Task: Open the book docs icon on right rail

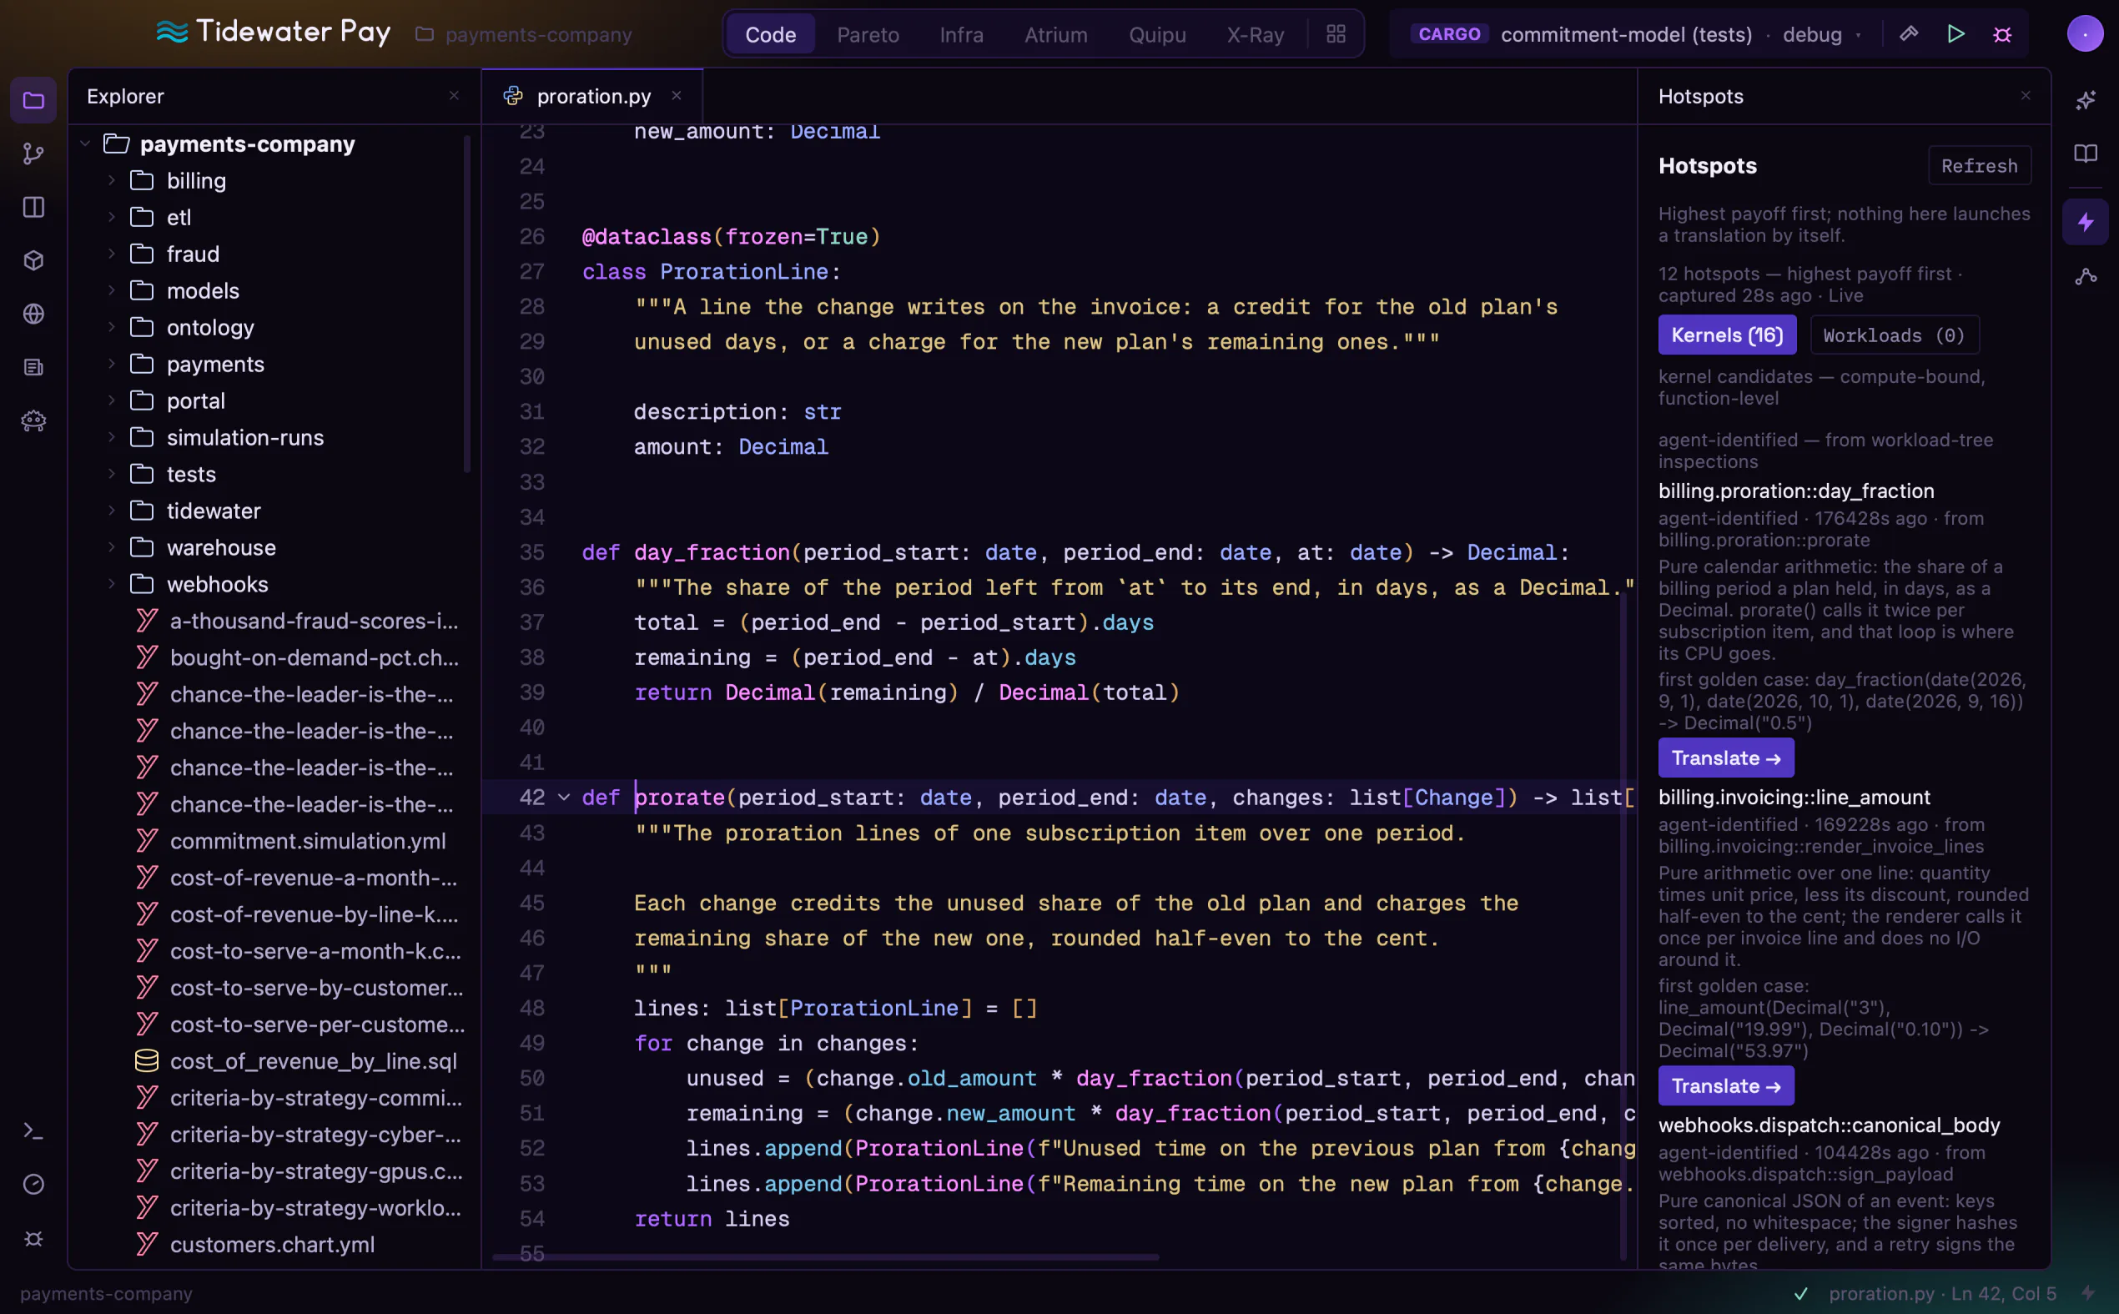Action: pos(2085,154)
